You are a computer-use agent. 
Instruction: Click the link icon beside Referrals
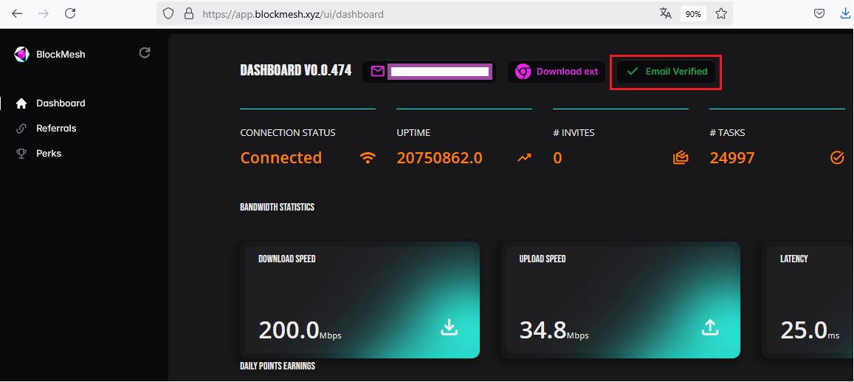point(21,129)
